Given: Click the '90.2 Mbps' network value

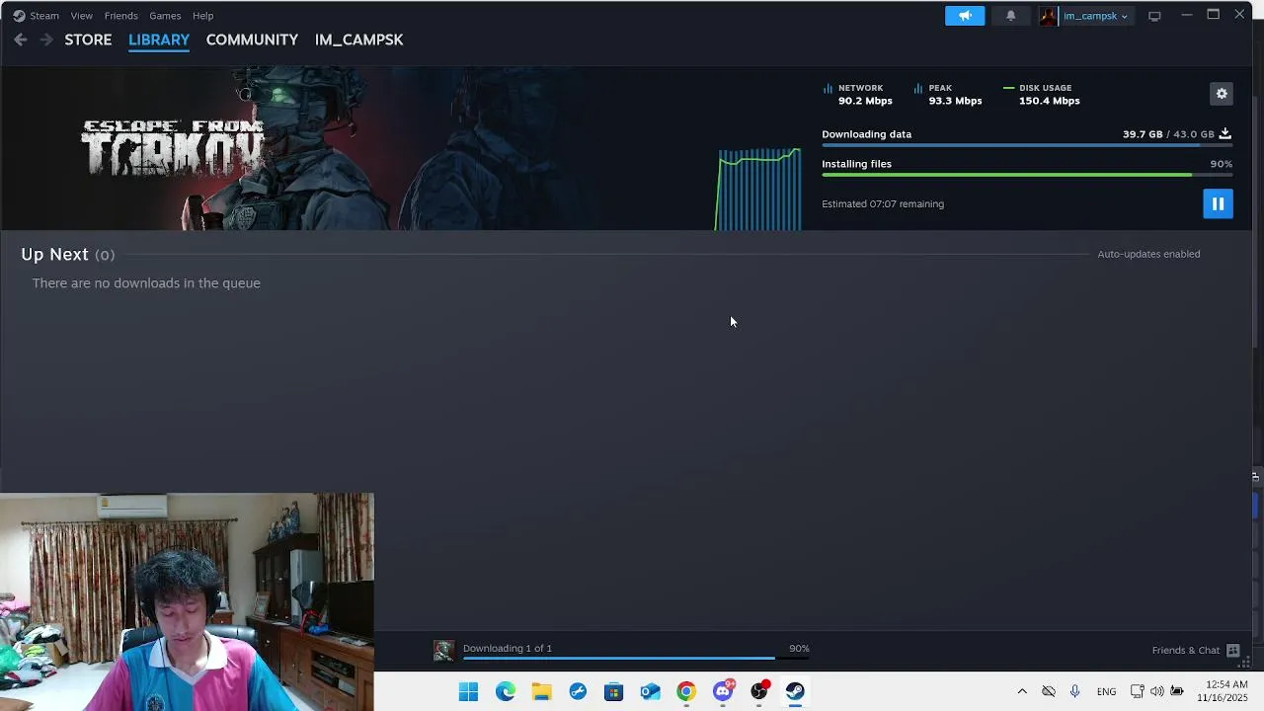Looking at the screenshot, I should click(865, 101).
